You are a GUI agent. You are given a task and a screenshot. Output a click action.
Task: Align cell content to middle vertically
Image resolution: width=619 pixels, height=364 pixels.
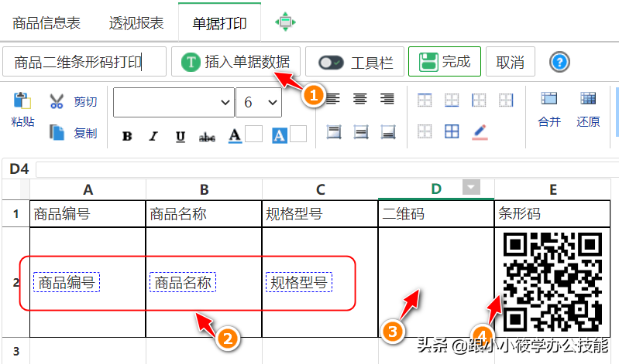click(x=361, y=131)
